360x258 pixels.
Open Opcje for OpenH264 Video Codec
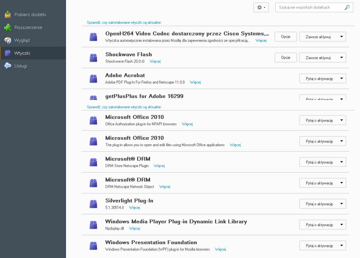tap(286, 37)
